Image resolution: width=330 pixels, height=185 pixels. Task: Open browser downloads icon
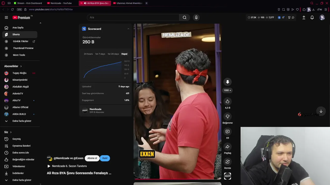click(x=313, y=10)
